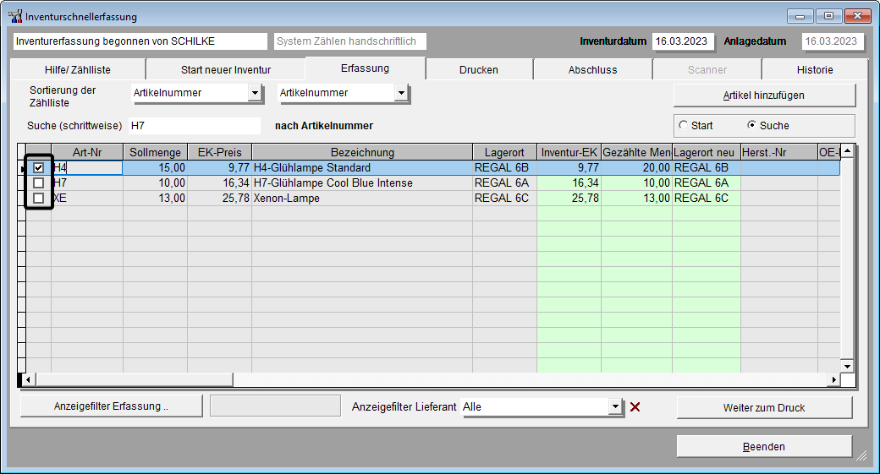This screenshot has width=880, height=474.
Task: Click the Lagerort neu column header
Action: [x=706, y=152]
